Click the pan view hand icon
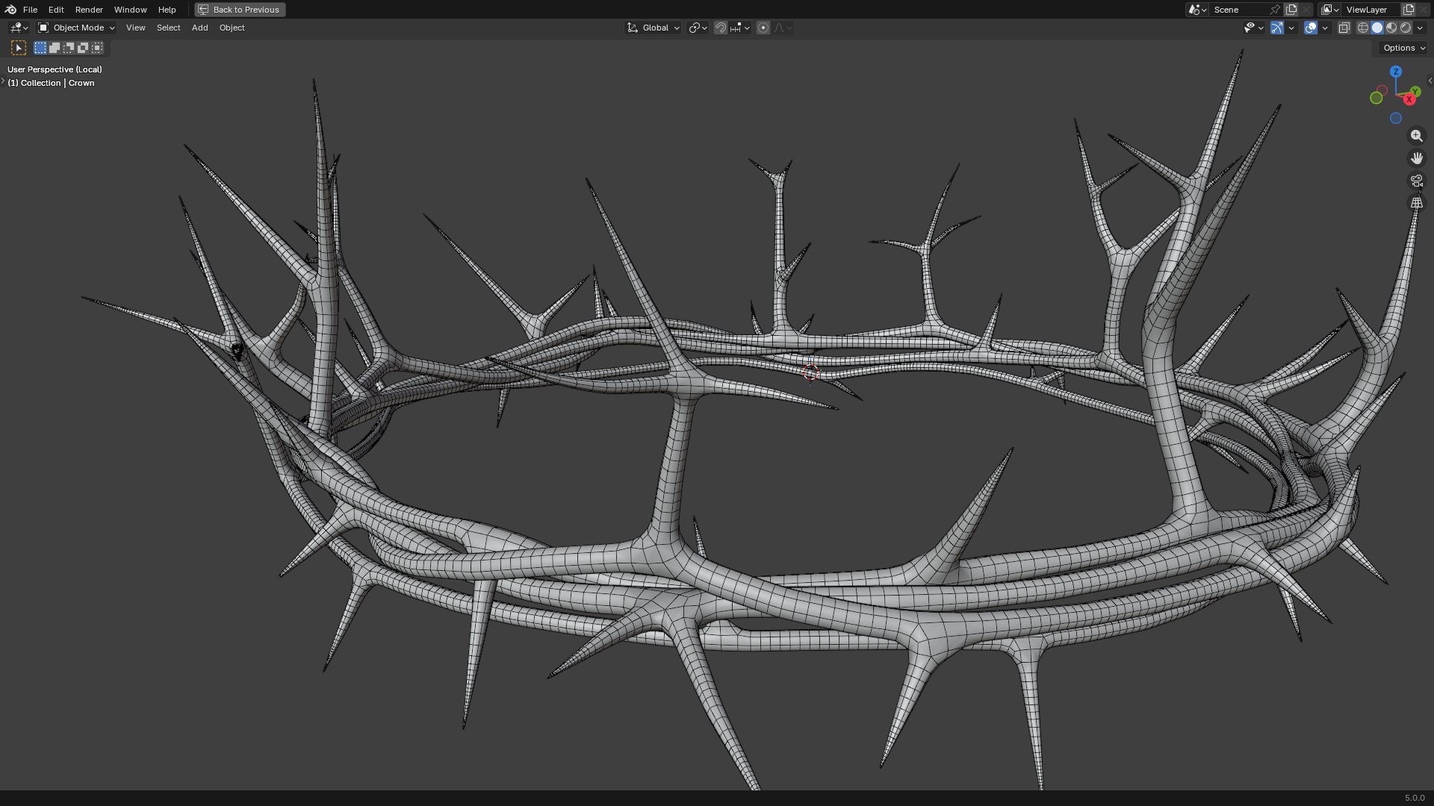 (x=1417, y=158)
